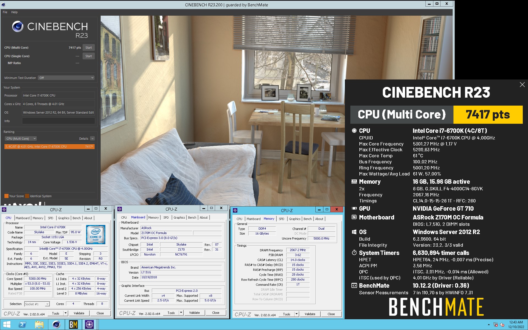This screenshot has height=330, width=528.
Task: Click the muted volume tray icon
Action: coord(502,325)
